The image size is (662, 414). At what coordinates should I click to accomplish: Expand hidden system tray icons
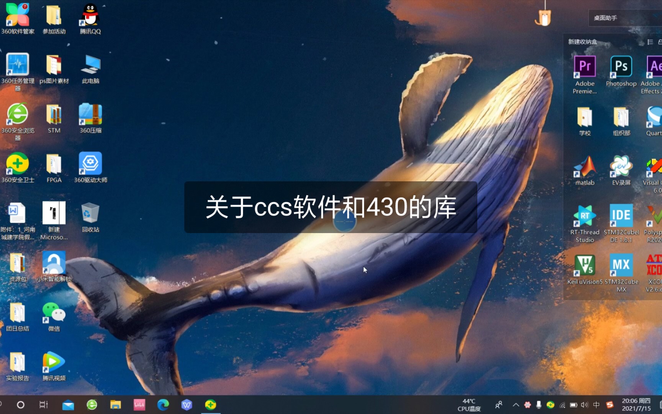point(516,405)
